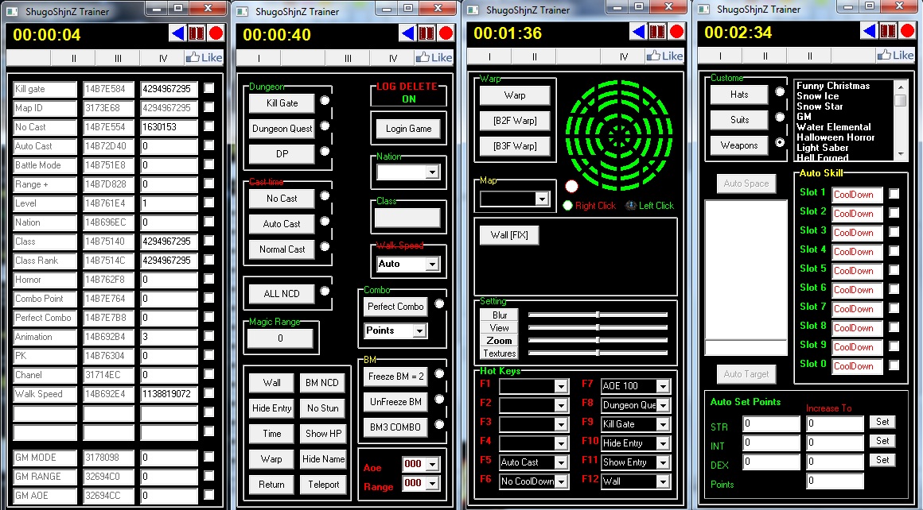
Task: Enable the Slot 1 CoolDown checkbox
Action: 894,193
